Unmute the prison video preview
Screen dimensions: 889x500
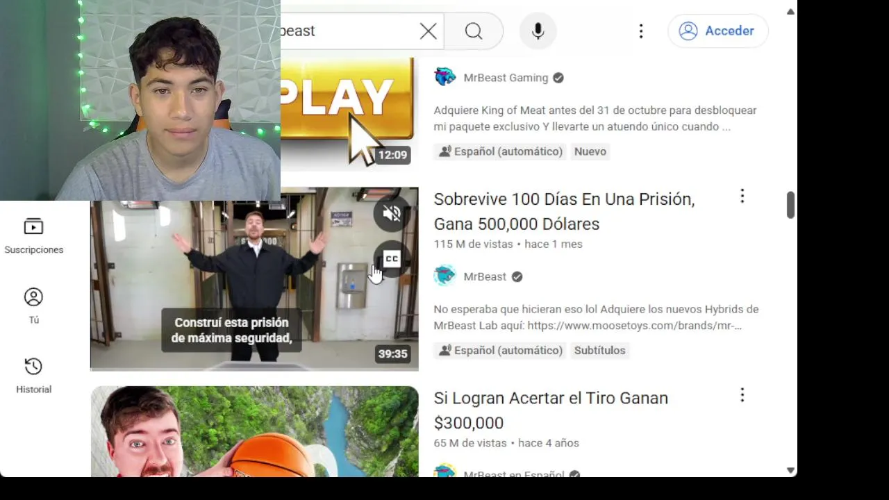coord(392,213)
